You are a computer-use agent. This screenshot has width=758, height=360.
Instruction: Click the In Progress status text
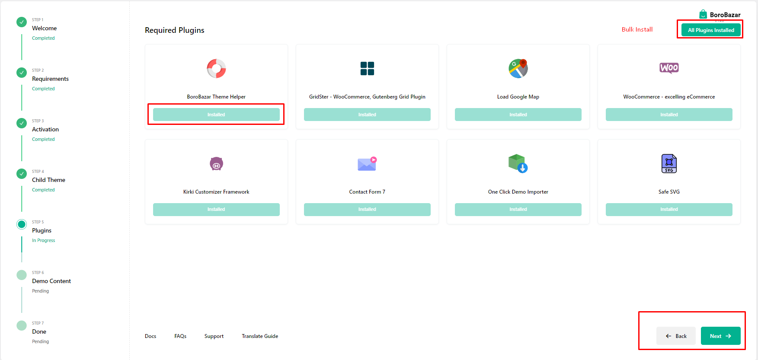click(44, 240)
